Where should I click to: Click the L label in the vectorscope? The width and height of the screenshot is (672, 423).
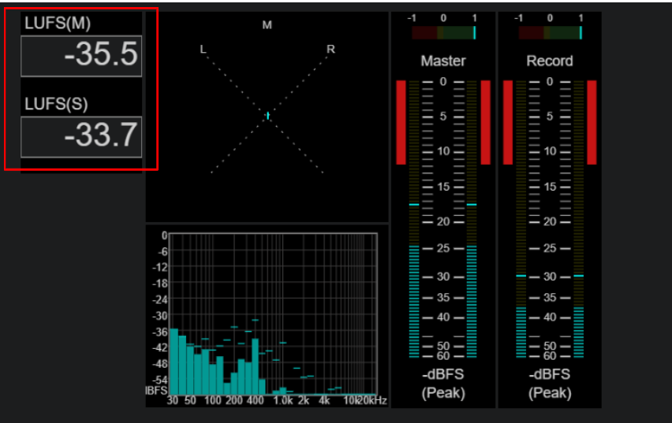[203, 50]
